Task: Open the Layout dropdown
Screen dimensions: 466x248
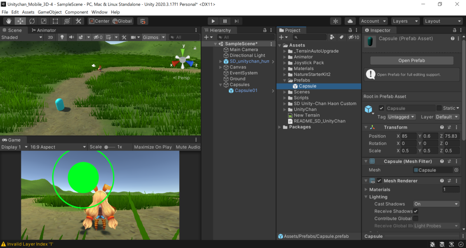Action: [443, 21]
